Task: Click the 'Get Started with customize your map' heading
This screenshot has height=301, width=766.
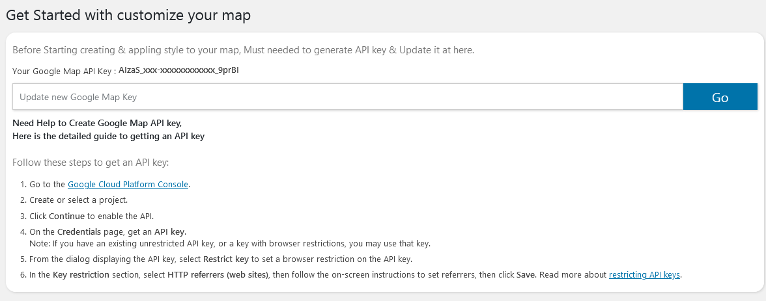Action: pyautogui.click(x=128, y=15)
